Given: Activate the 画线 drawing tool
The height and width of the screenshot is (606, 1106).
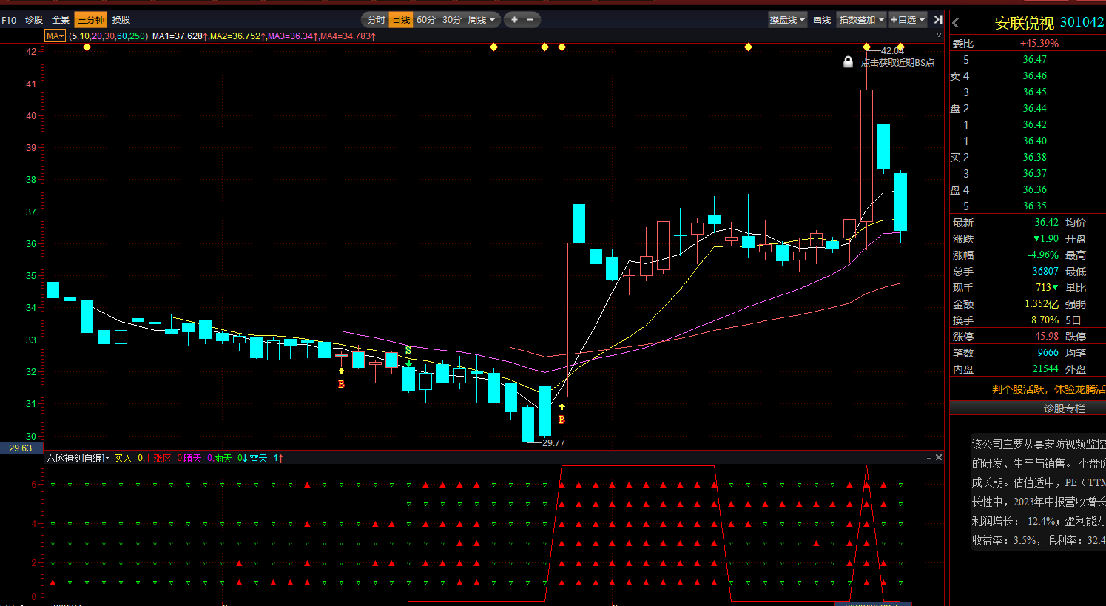Looking at the screenshot, I should pyautogui.click(x=822, y=20).
